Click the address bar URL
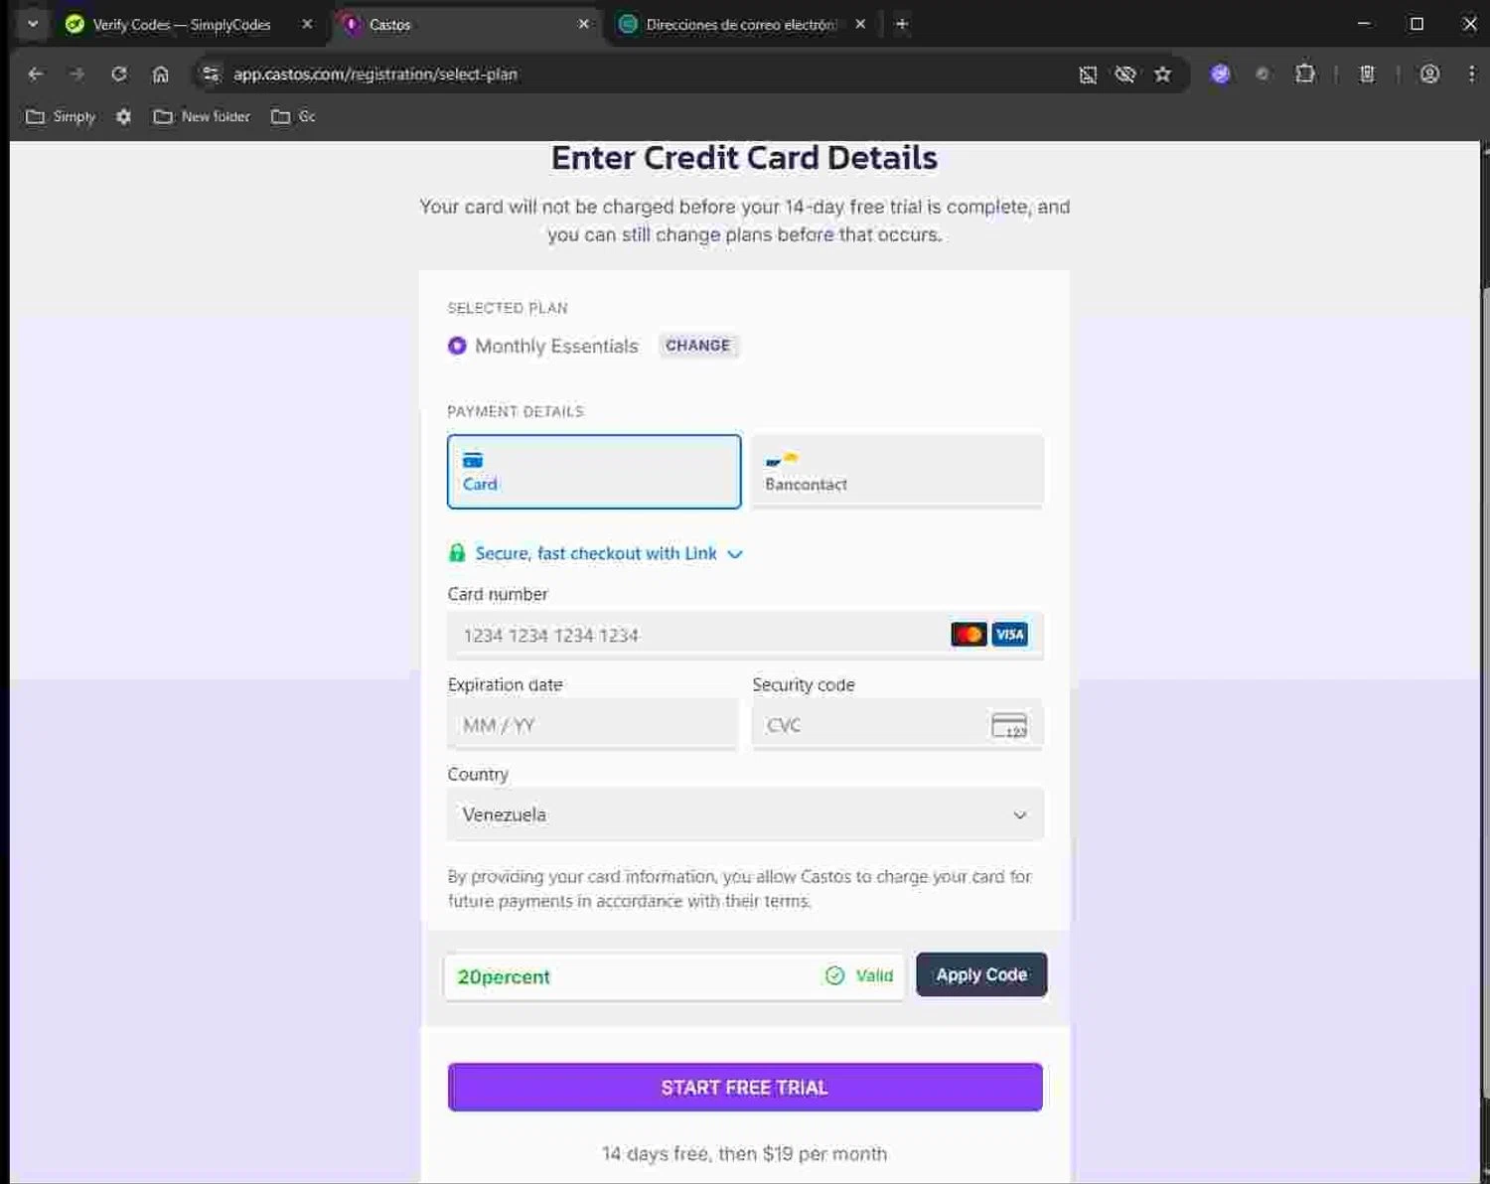This screenshot has width=1490, height=1184. tap(375, 74)
